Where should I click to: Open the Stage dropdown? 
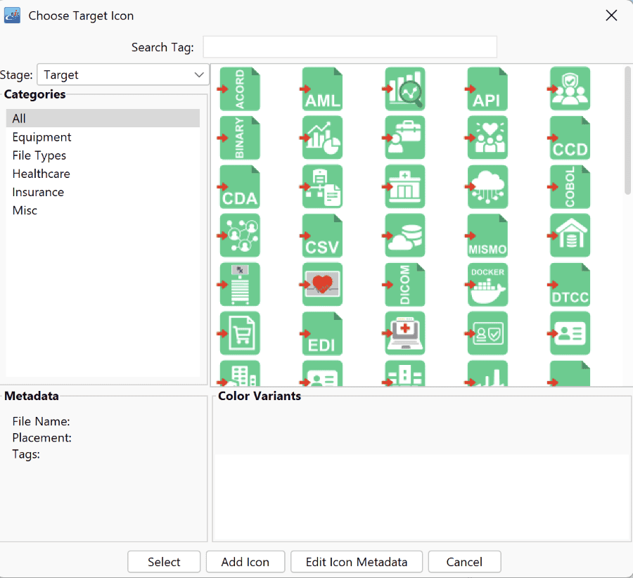[122, 75]
